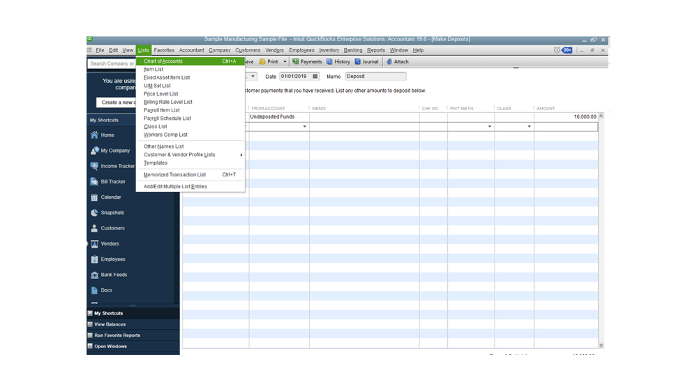Open the date calendar picker icon

315,77
